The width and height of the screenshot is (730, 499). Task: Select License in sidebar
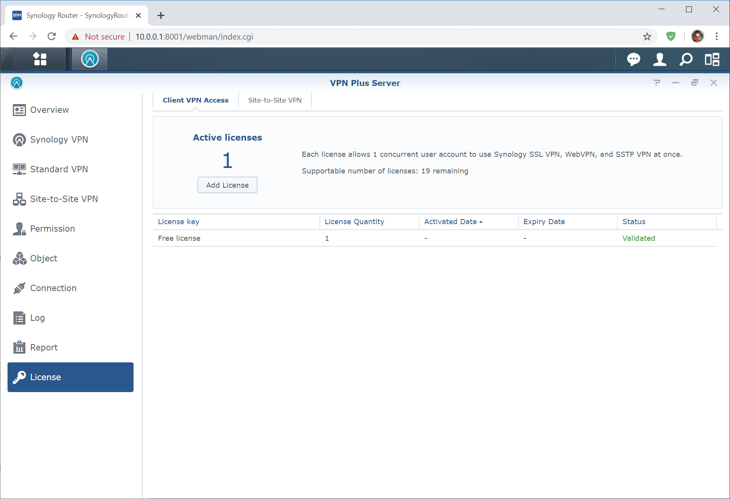(71, 377)
